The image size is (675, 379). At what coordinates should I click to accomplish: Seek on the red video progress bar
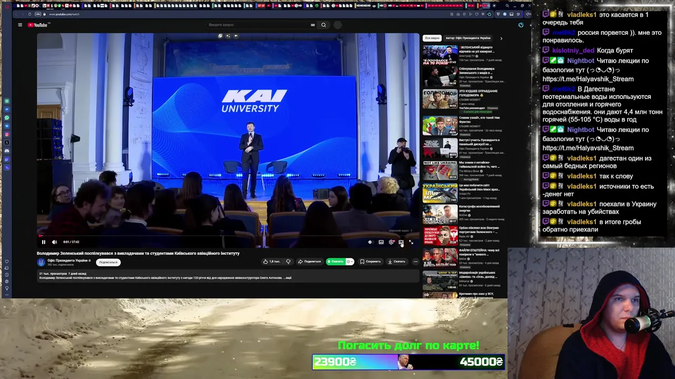tap(228, 236)
